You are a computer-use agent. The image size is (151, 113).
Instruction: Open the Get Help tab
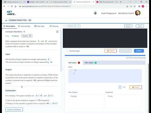[x=39, y=26]
